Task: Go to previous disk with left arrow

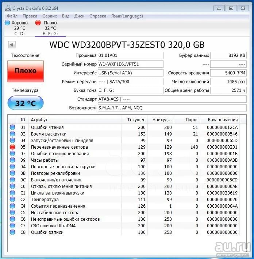Action: (12, 44)
